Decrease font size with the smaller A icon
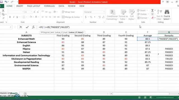This screenshot has width=179, height=100. pos(38,12)
